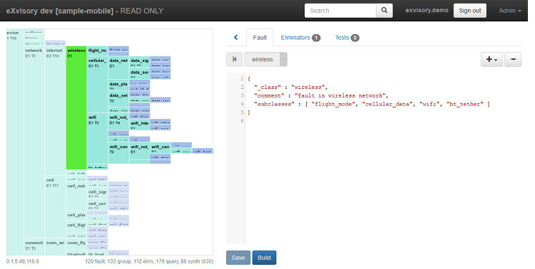Select the data_pla treemap node
535x269 pixels.
pyautogui.click(x=118, y=85)
